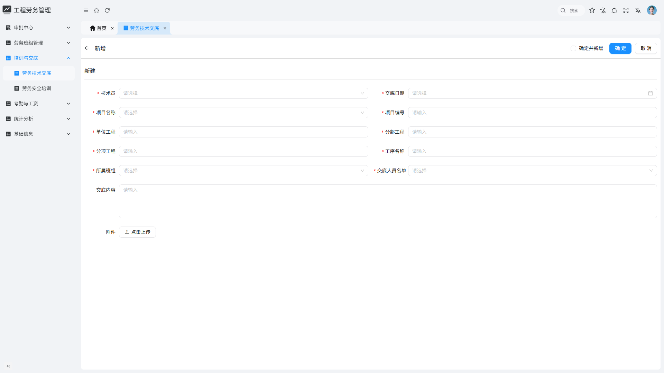This screenshot has height=373, width=664.
Task: Click the 交底内容 text area
Action: 388,201
